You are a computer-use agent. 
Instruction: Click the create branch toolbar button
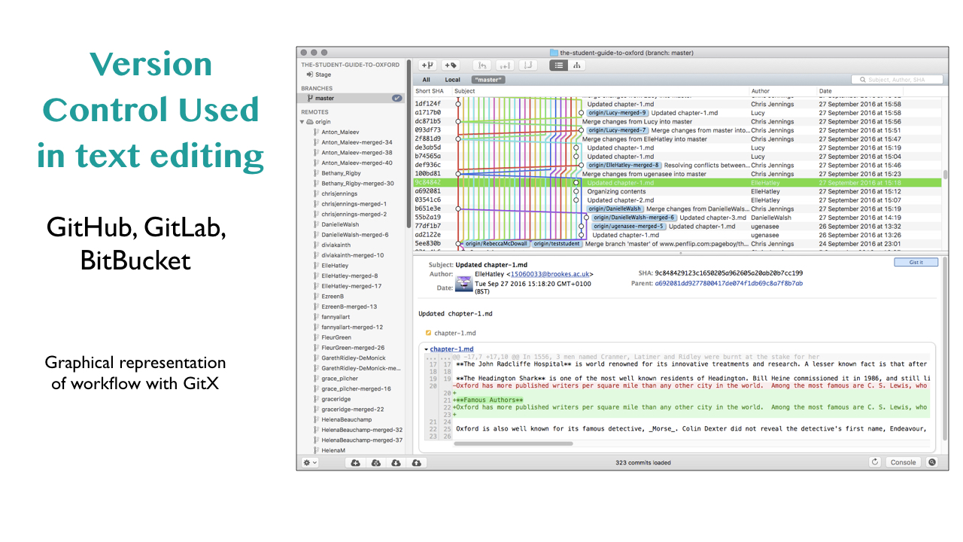click(429, 65)
